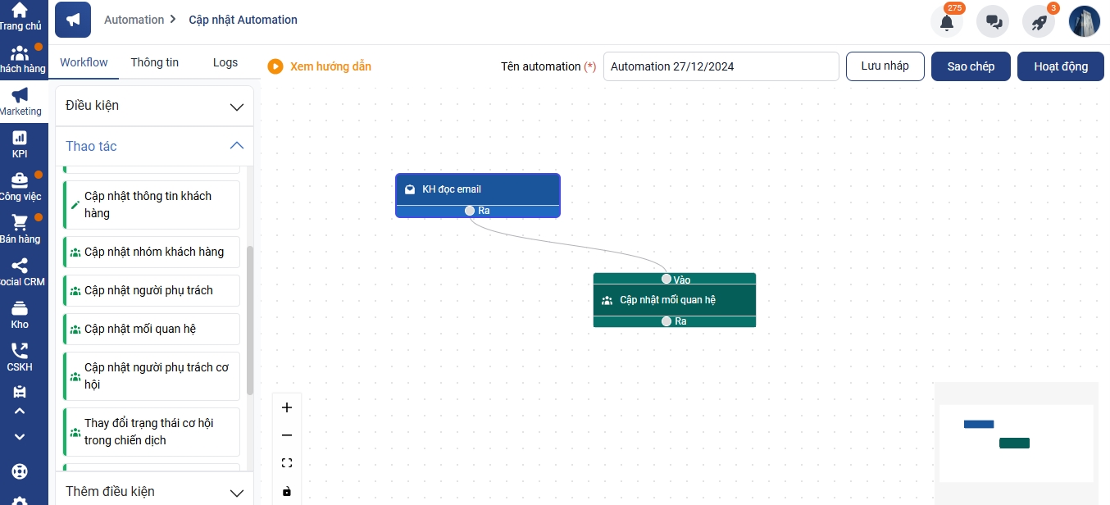Click the Hoạt động button

1060,66
